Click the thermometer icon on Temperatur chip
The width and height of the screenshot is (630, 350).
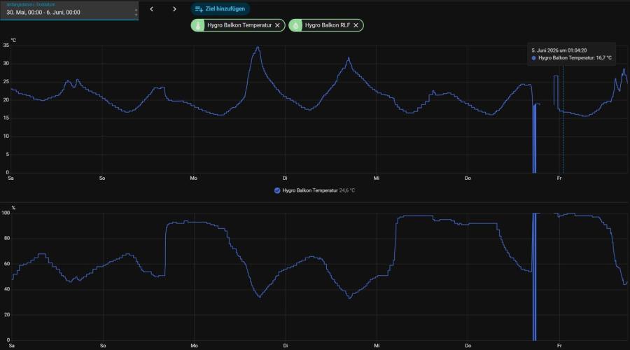[197, 25]
